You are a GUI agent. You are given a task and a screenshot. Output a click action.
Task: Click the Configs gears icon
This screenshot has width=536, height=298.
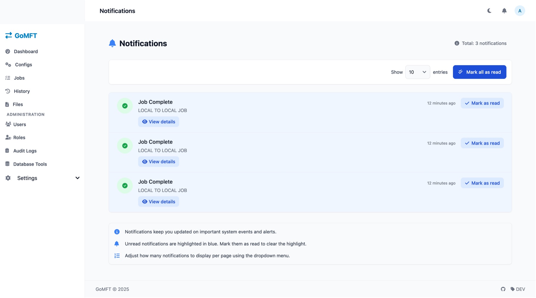pyautogui.click(x=8, y=65)
